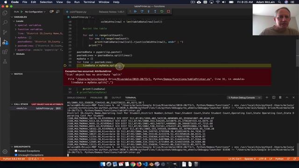The width and height of the screenshot is (299, 168).
Task: Click the green Start Debugging play button
Action: pos(22,12)
